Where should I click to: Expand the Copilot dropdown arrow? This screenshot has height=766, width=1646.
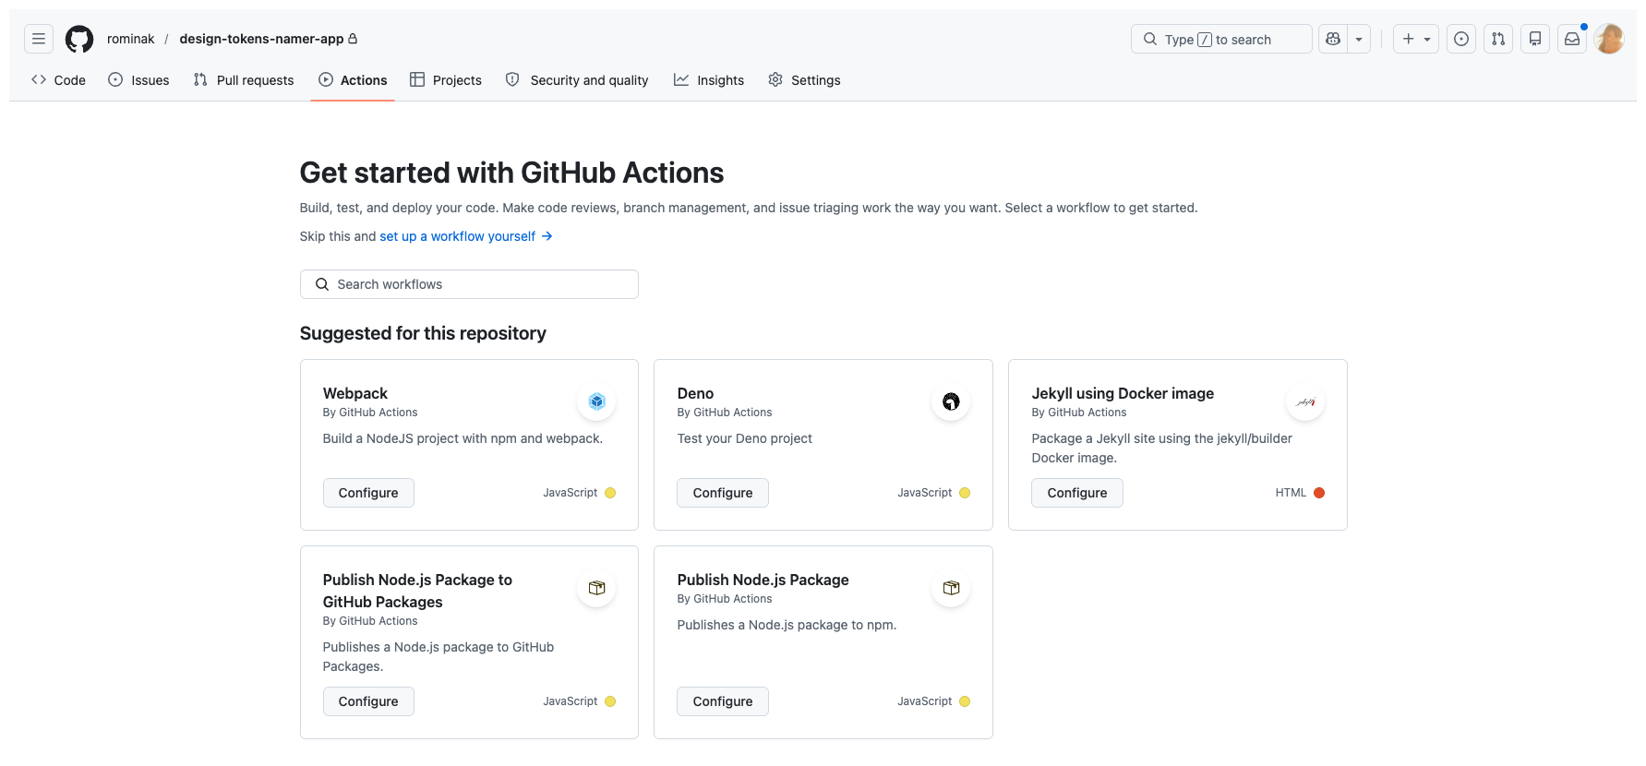(1359, 39)
